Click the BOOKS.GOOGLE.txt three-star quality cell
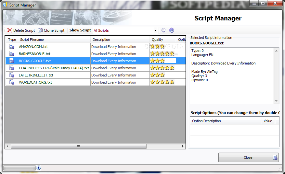285x174 pixels. 163,61
